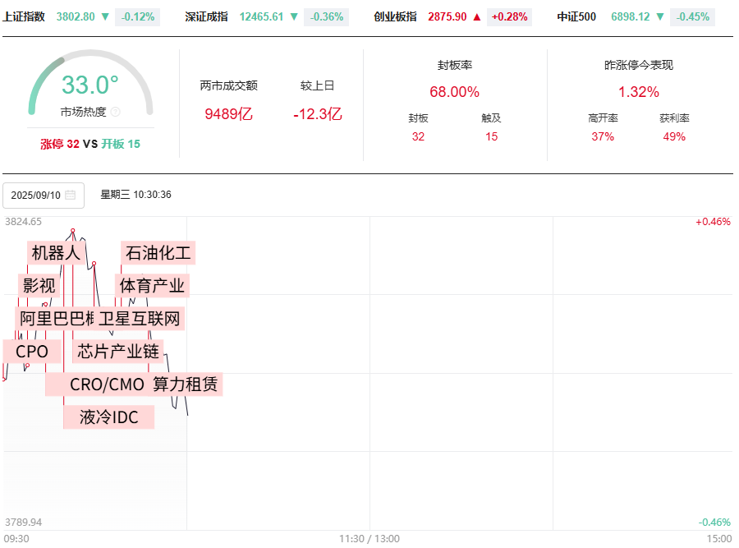Click the 封板 32 value
Image resolution: width=739 pixels, height=548 pixels.
coord(418,136)
